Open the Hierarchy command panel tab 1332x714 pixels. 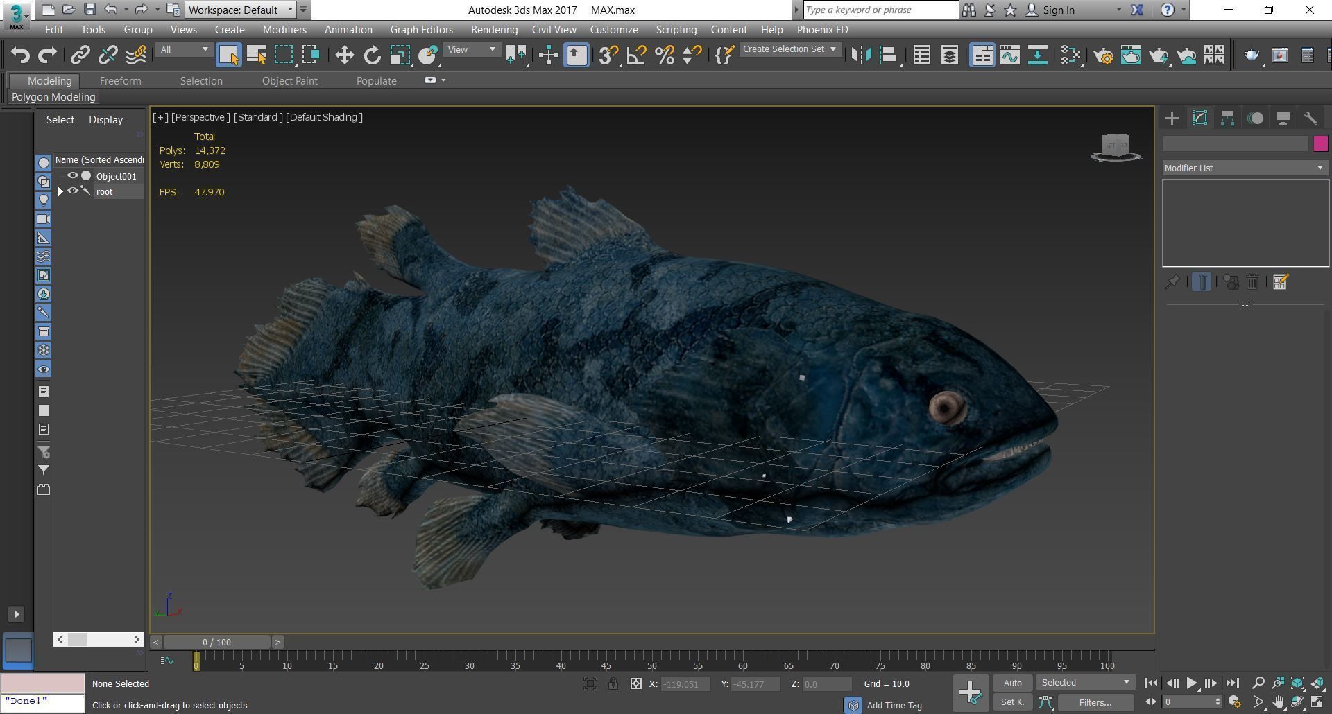[1227, 118]
